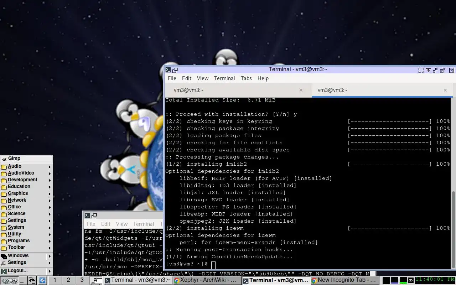Image resolution: width=456 pixels, height=285 pixels.
Task: Open View menu in front Terminal
Action: (203, 78)
